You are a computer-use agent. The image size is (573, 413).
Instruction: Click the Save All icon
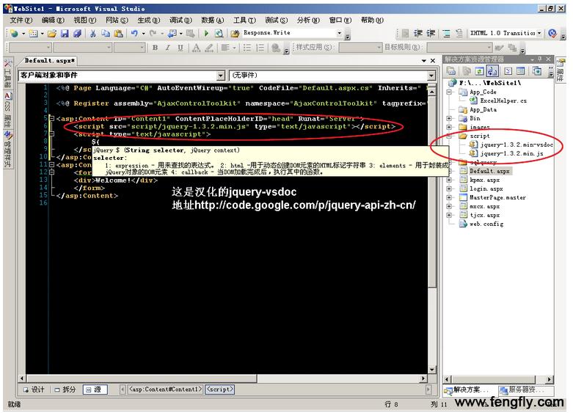[x=77, y=34]
